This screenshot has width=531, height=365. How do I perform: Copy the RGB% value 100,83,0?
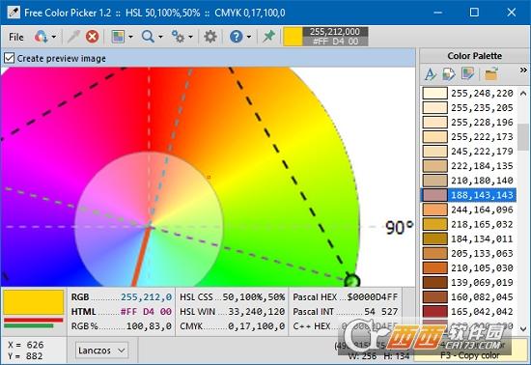click(x=149, y=326)
